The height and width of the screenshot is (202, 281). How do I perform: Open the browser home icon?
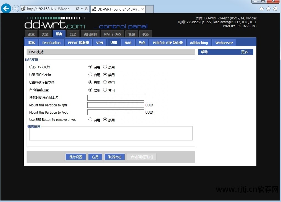tap(262, 9)
